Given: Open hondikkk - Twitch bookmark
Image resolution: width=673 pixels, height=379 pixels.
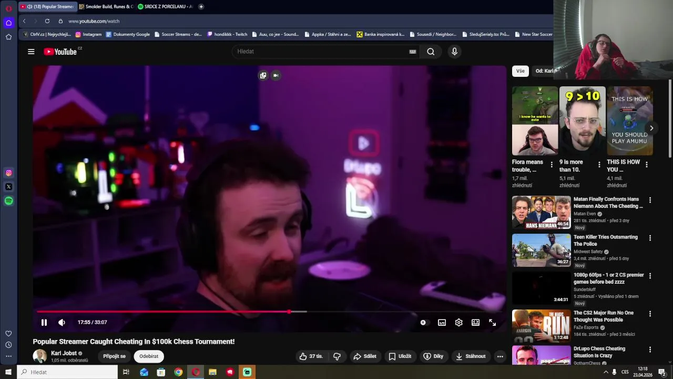Looking at the screenshot, I should (227, 34).
